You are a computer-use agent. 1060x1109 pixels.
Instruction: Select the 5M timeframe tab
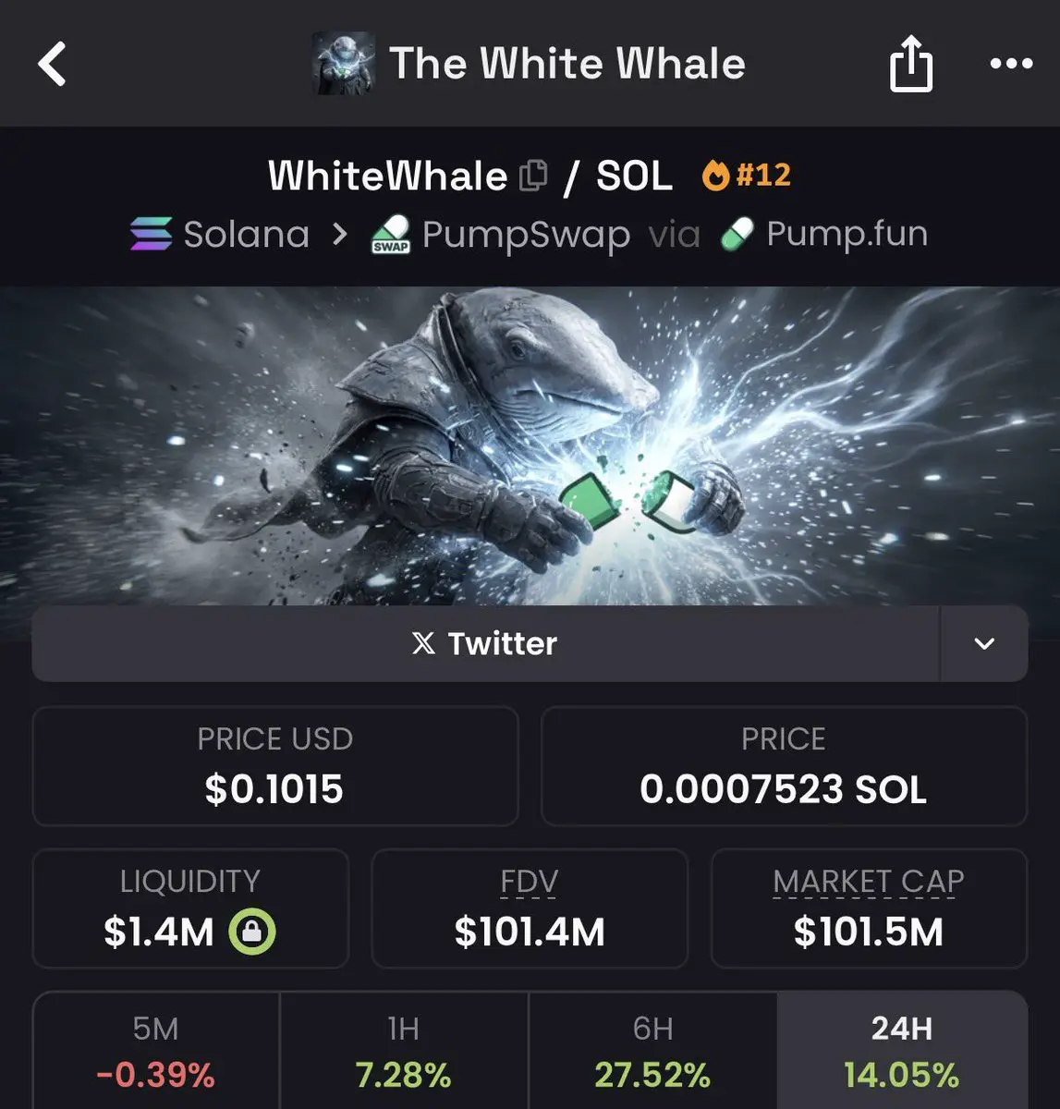pos(156,1052)
